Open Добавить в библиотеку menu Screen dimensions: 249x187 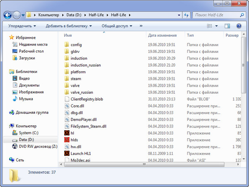pyautogui.click(x=69, y=26)
